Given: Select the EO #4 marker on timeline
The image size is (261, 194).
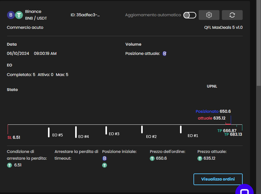Looking at the screenshot, I should point(76,132).
